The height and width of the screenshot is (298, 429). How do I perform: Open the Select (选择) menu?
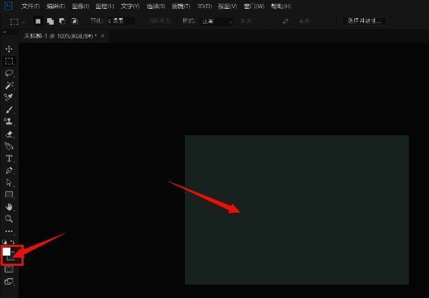point(156,6)
